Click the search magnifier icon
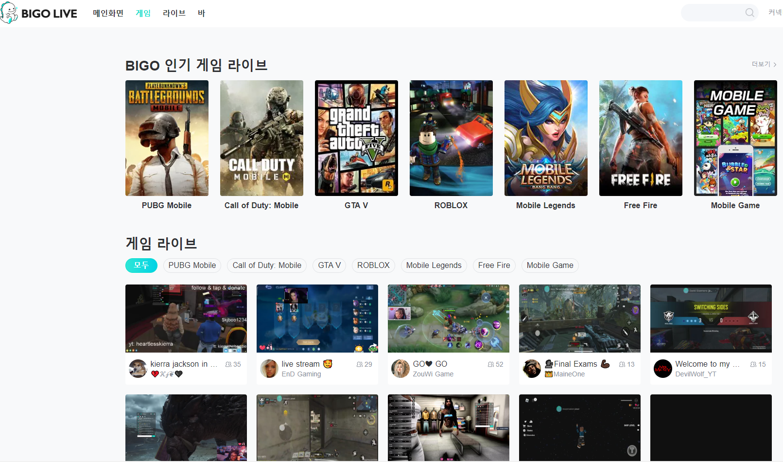 [x=749, y=13]
